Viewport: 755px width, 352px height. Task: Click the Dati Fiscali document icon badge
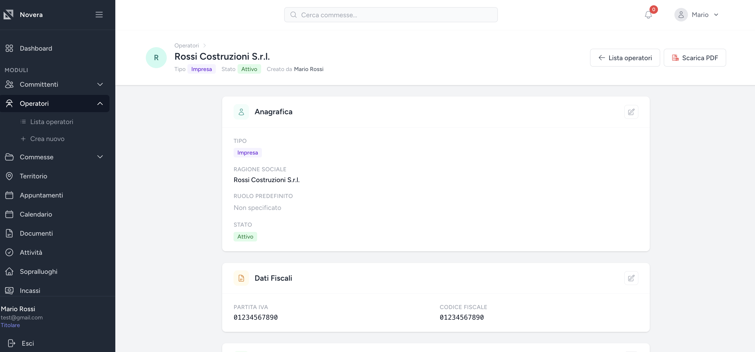pyautogui.click(x=241, y=278)
